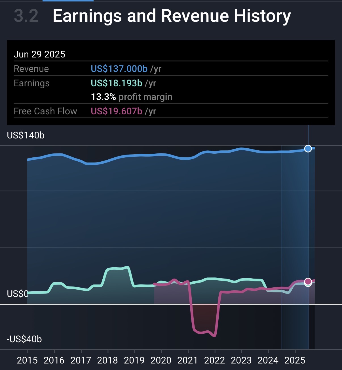Screen dimensions: 342x370
Task: Click the Revenue row label in tooltip
Action: [x=31, y=69]
